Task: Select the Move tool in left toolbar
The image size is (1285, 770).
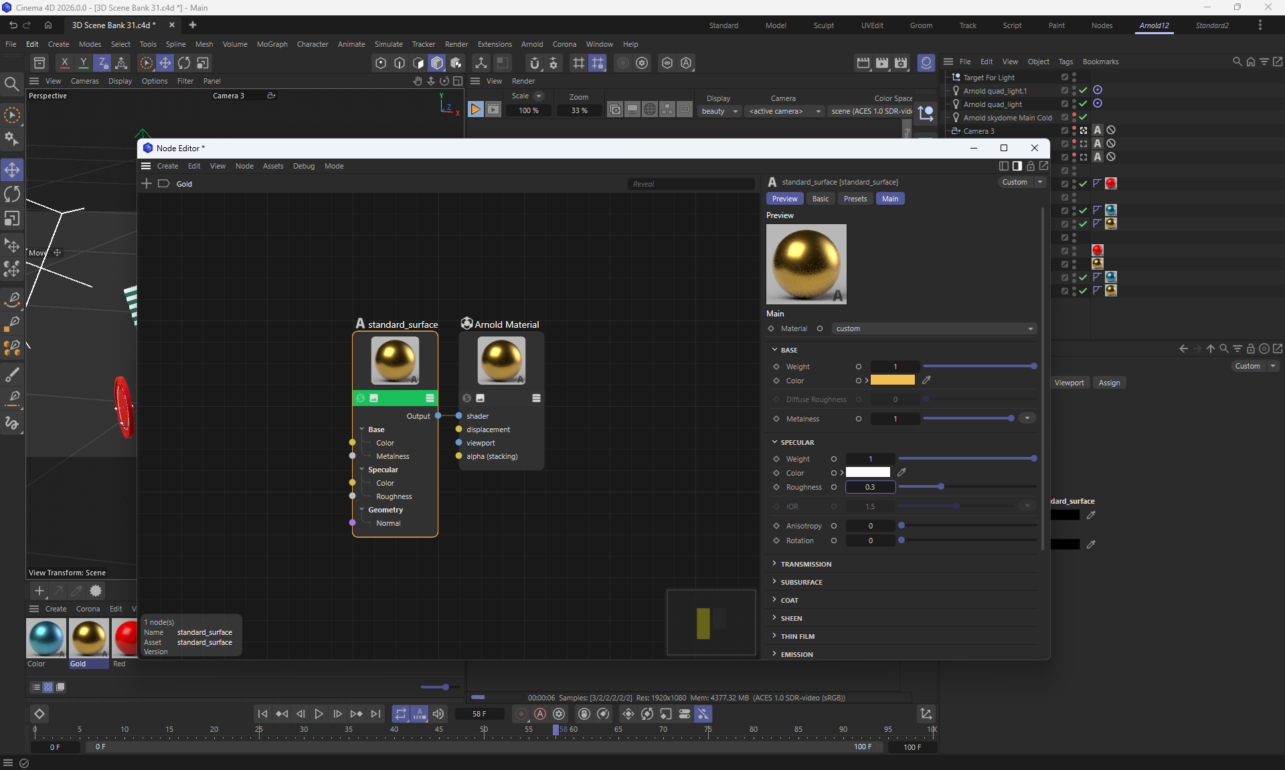Action: click(x=12, y=169)
